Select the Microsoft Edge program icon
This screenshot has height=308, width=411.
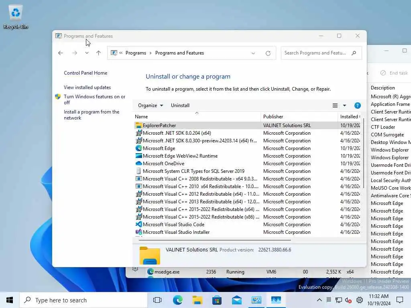[138, 148]
